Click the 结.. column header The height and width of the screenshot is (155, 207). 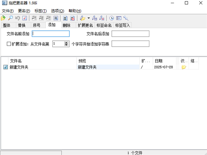point(194,61)
